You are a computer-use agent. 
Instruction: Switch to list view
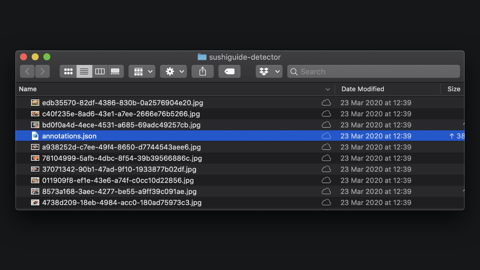pos(84,71)
